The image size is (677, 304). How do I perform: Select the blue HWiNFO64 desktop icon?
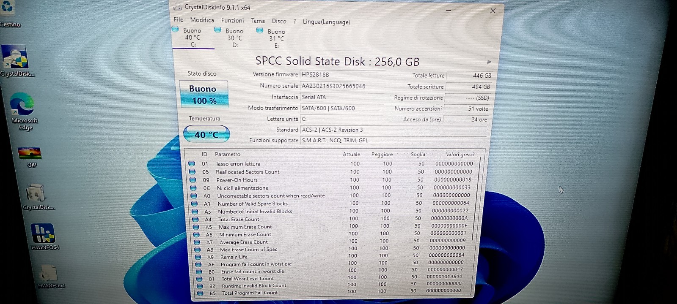[x=43, y=233]
